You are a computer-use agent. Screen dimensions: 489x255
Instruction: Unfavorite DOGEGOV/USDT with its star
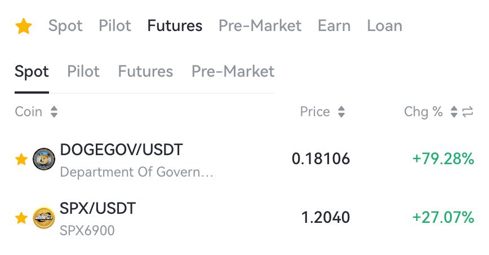coord(21,159)
